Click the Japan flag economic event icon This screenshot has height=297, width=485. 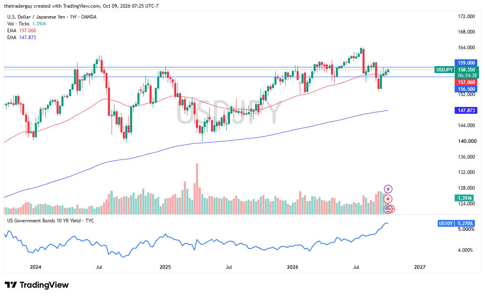(x=388, y=199)
